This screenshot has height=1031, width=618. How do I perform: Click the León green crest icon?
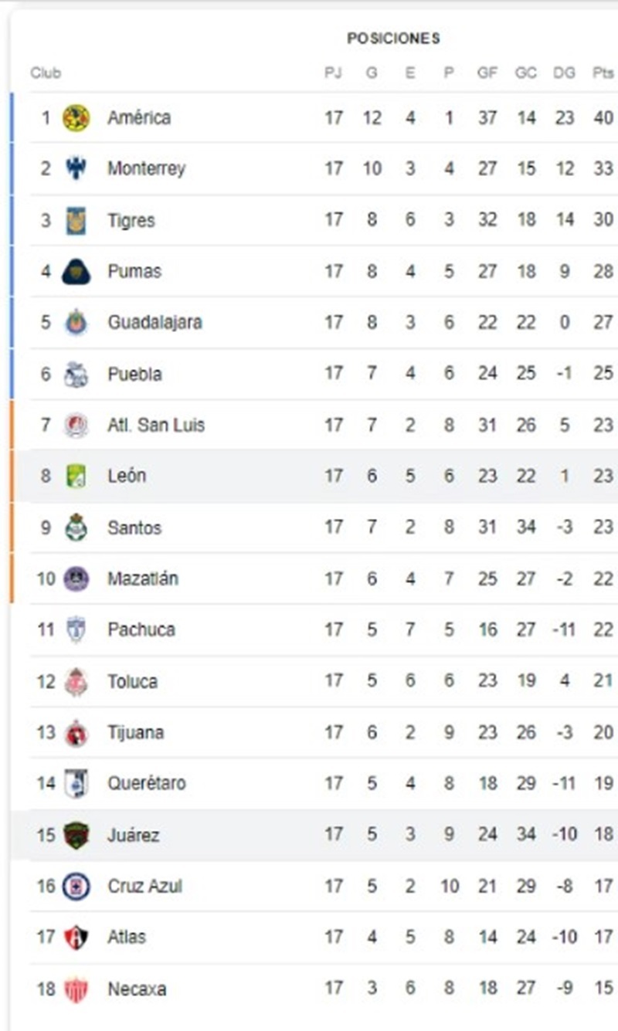click(76, 476)
